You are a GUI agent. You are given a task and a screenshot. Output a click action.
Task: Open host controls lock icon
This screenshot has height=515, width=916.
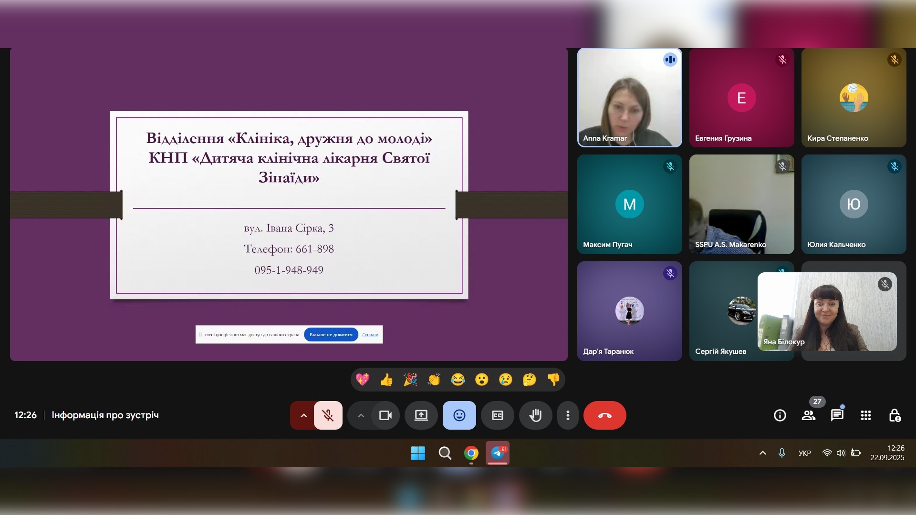895,415
